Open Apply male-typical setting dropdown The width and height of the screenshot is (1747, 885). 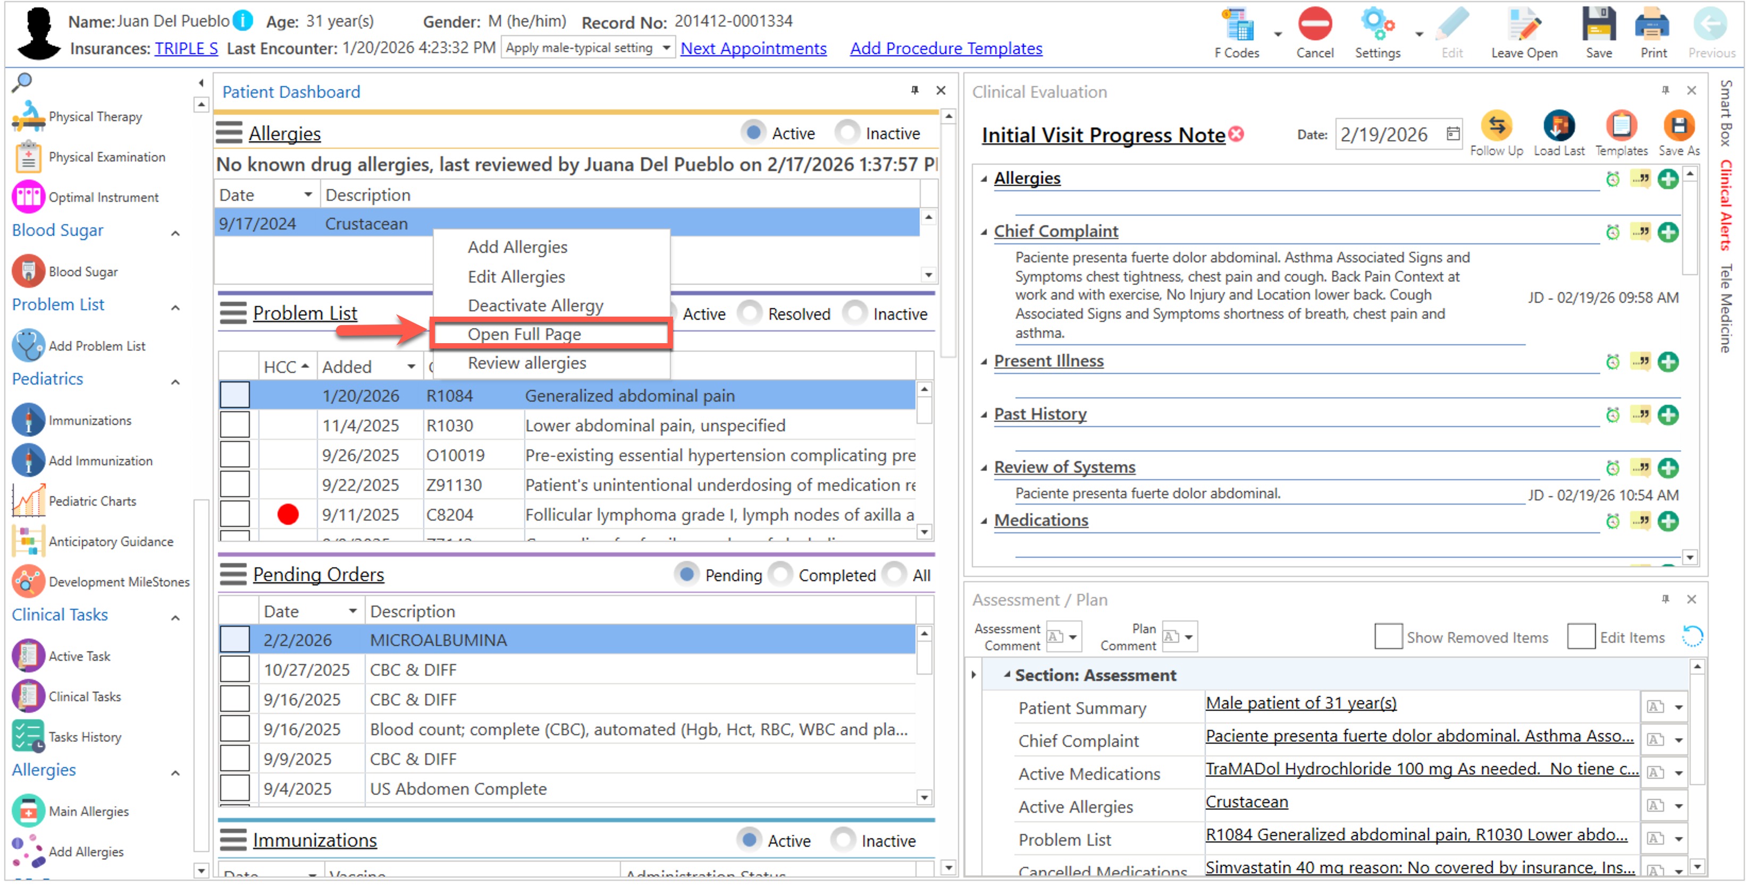[x=666, y=48]
